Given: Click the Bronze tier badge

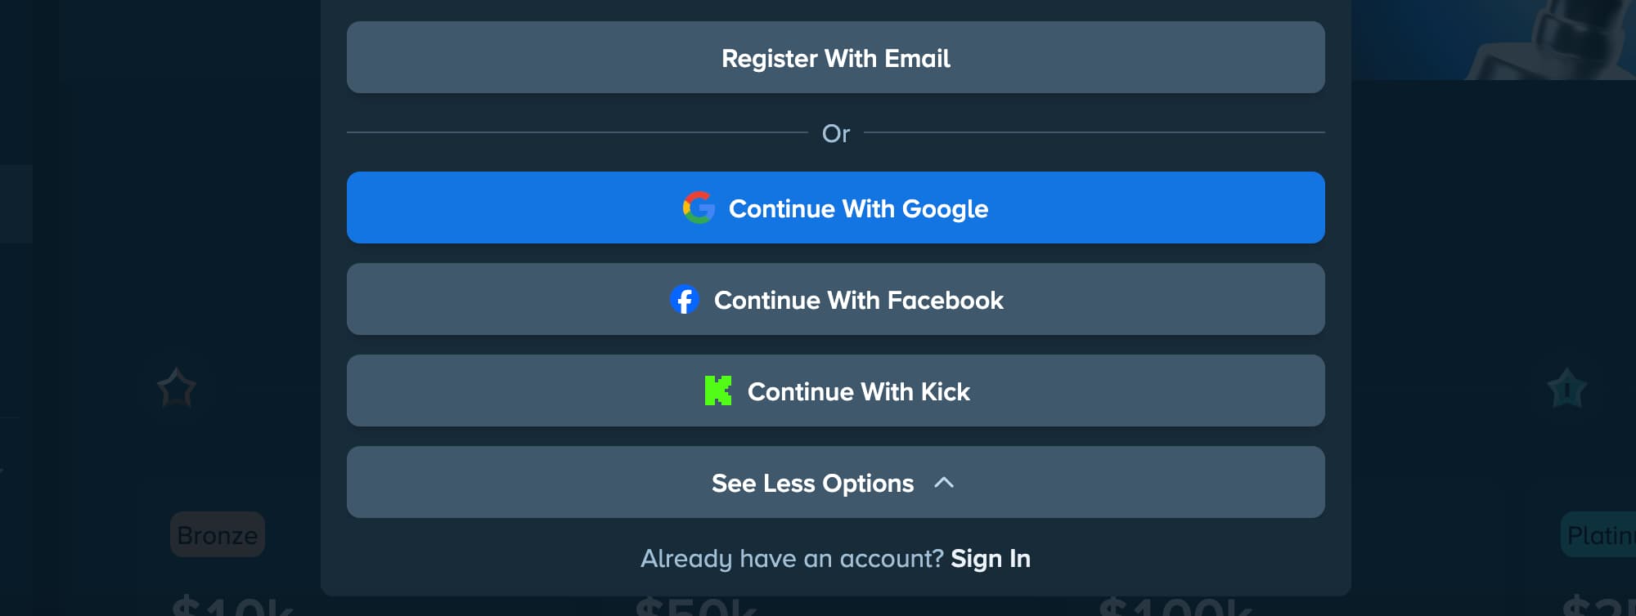Looking at the screenshot, I should [218, 534].
